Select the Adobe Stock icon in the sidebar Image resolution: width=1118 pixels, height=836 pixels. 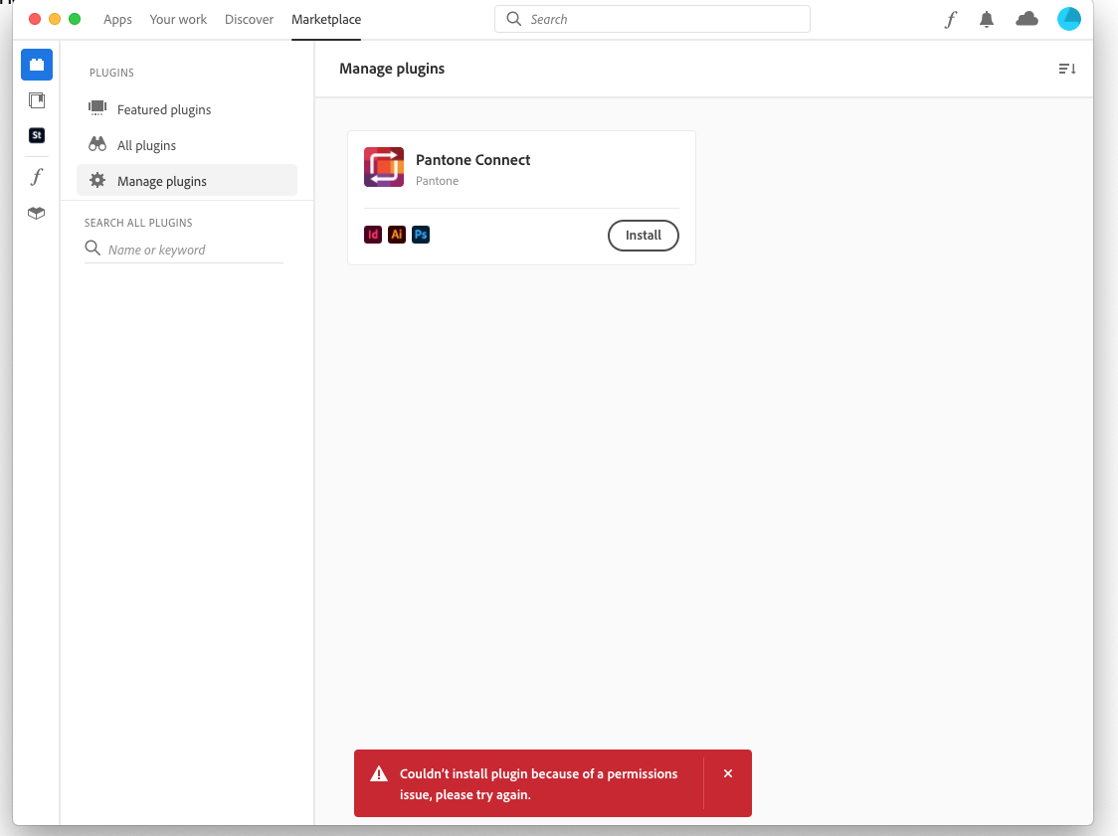[x=37, y=135]
